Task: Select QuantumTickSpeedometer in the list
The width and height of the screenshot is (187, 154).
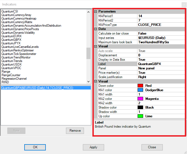Action: point(19,54)
